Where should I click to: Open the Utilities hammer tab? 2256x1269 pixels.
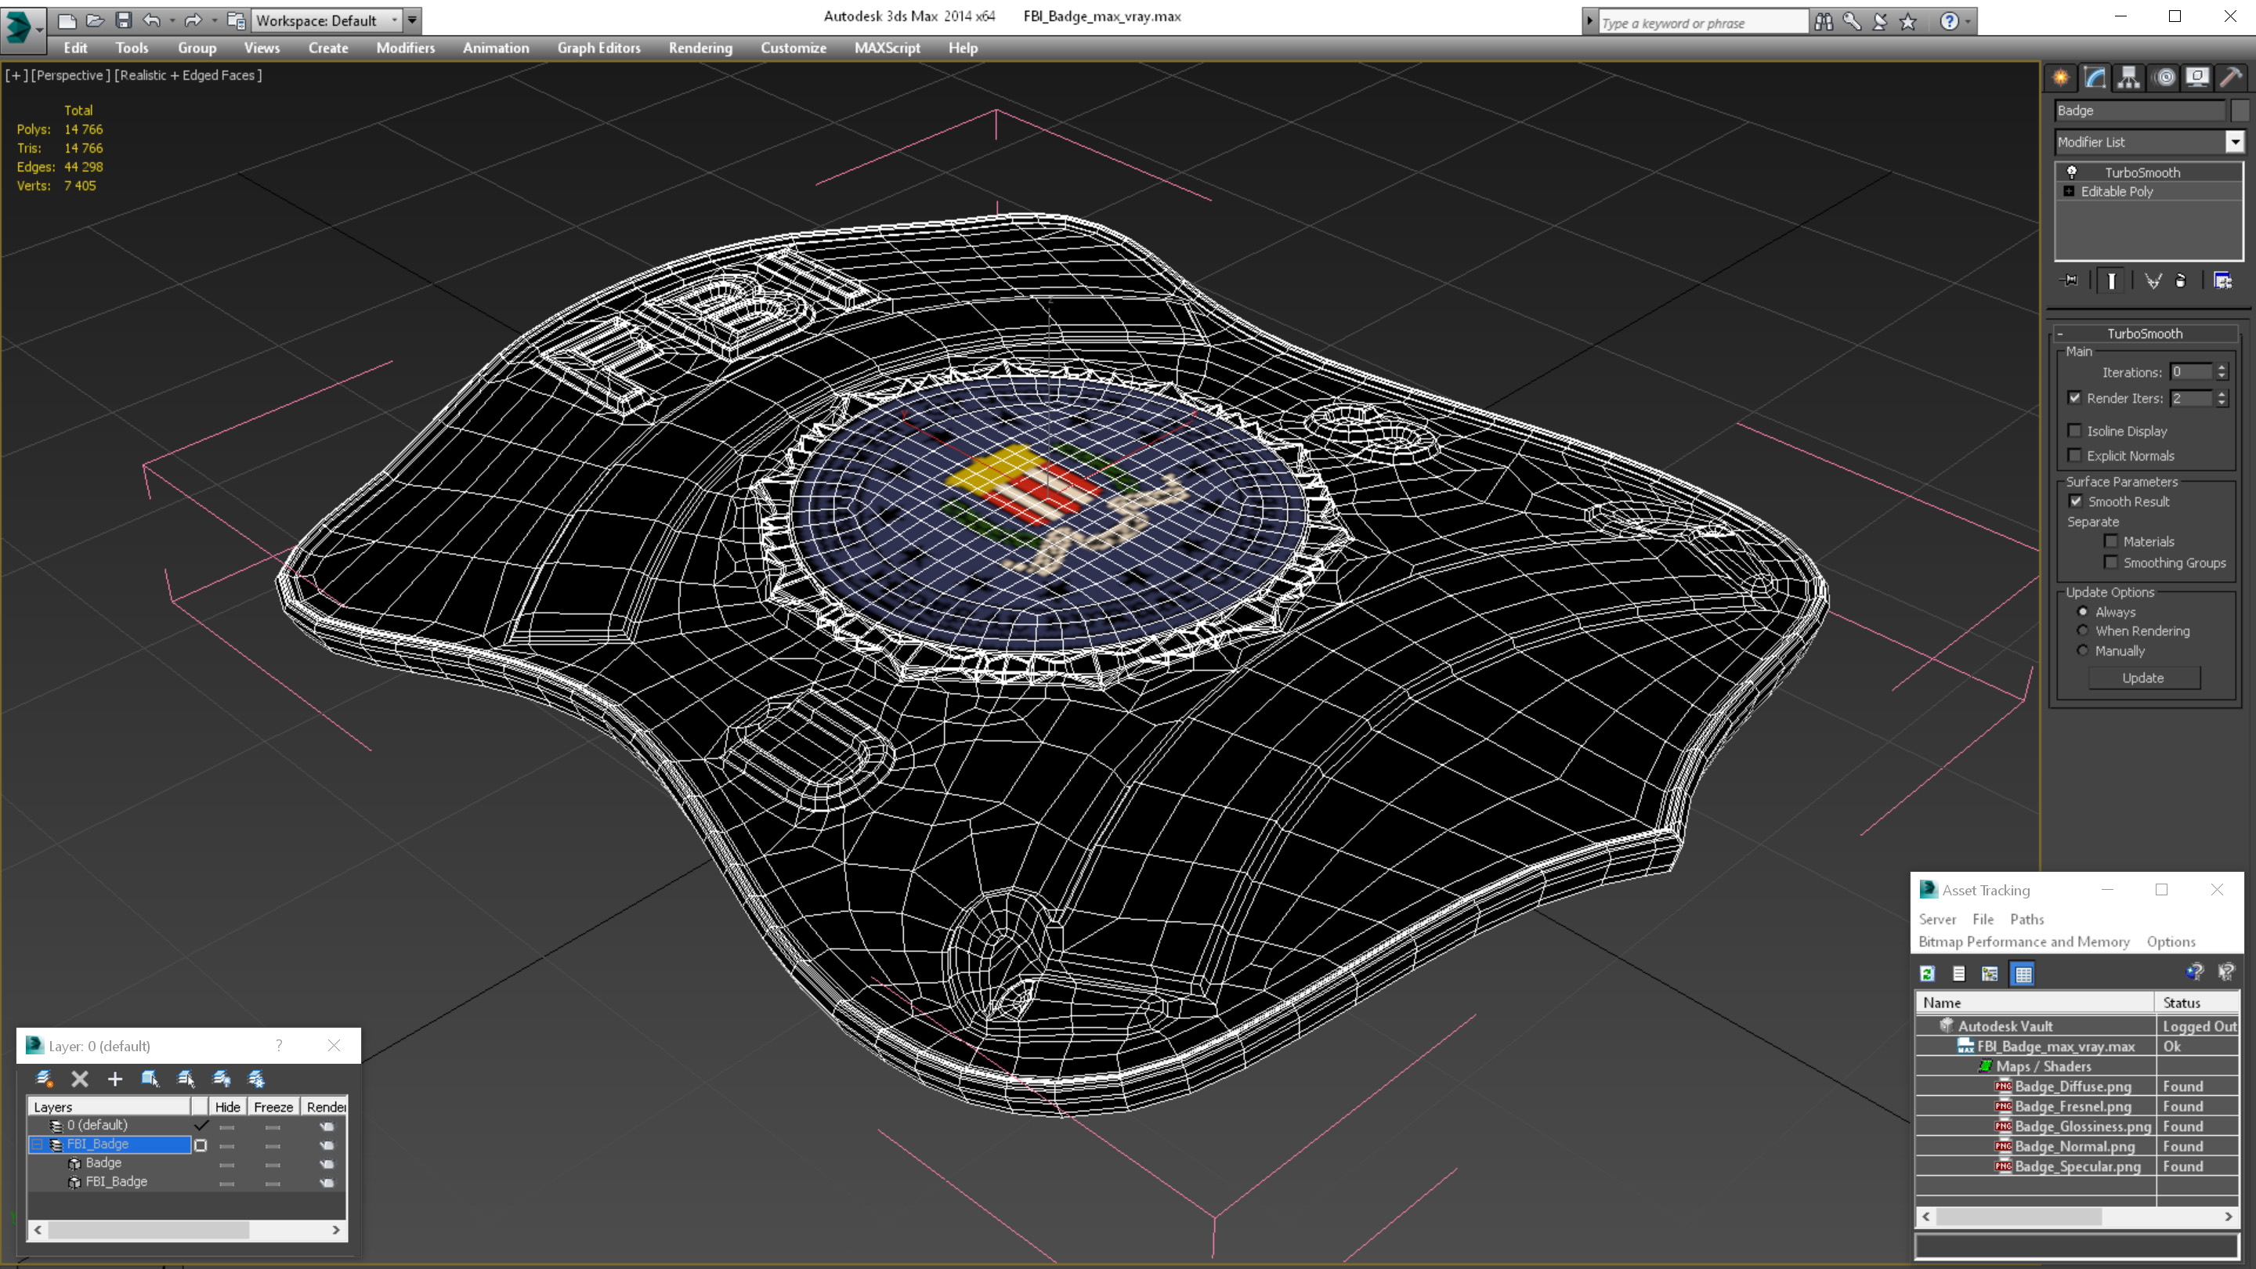[x=2232, y=78]
